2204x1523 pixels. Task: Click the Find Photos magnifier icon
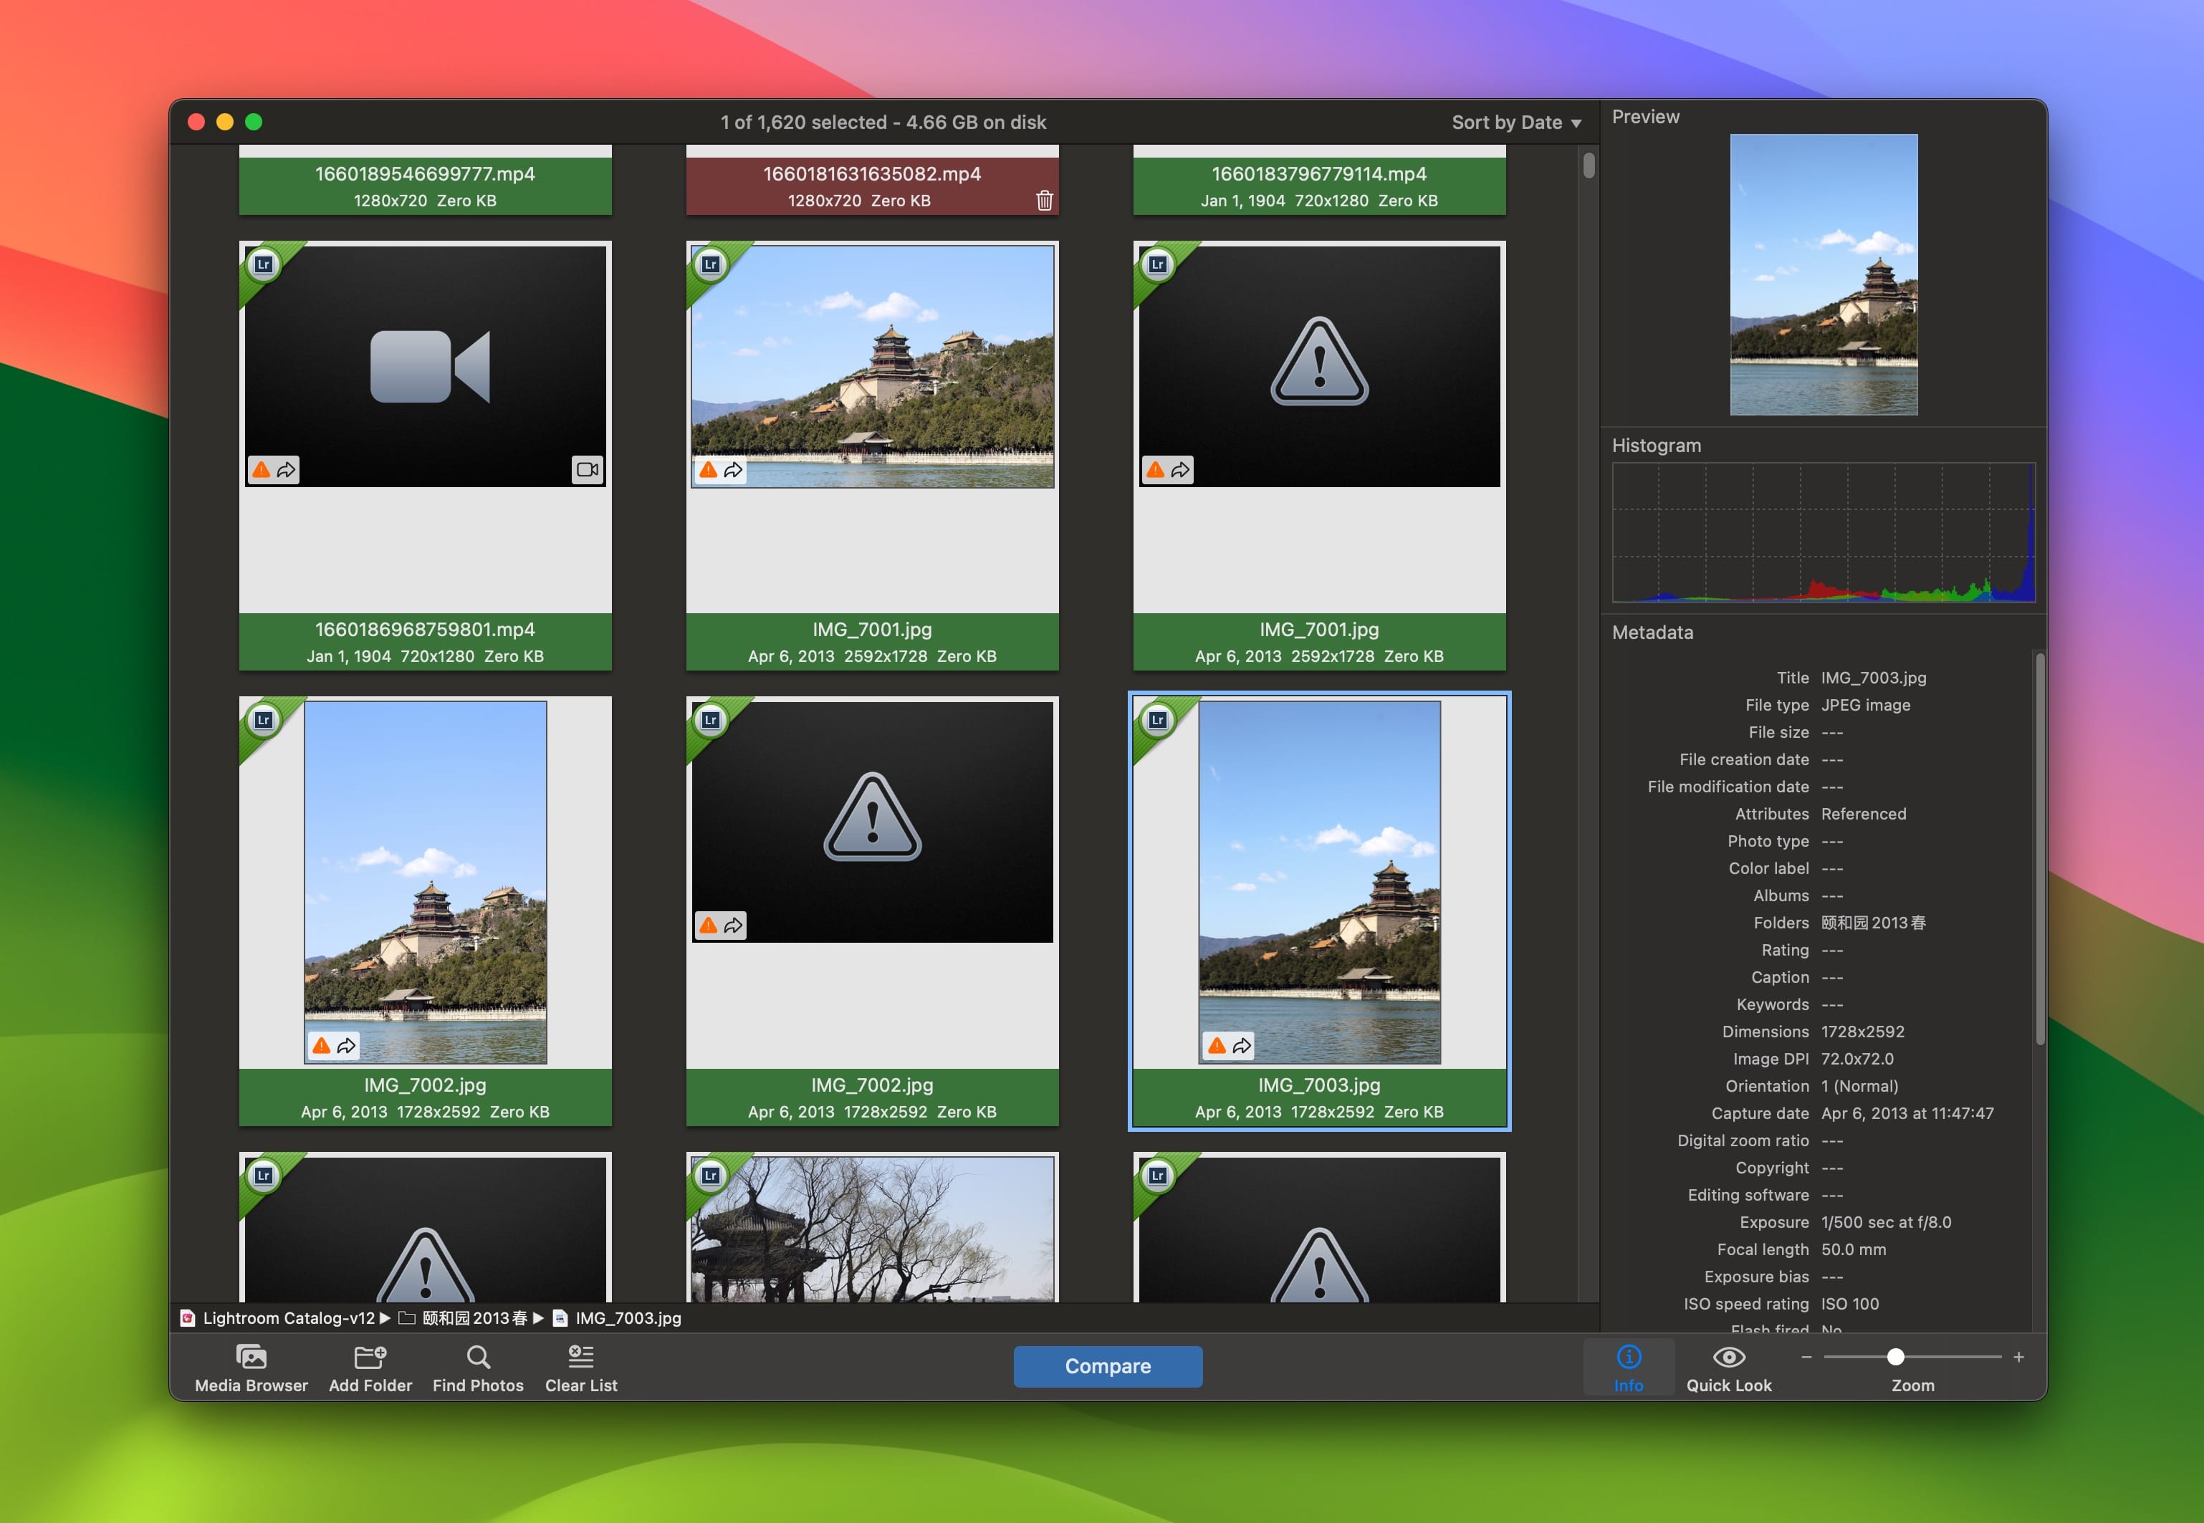point(478,1356)
